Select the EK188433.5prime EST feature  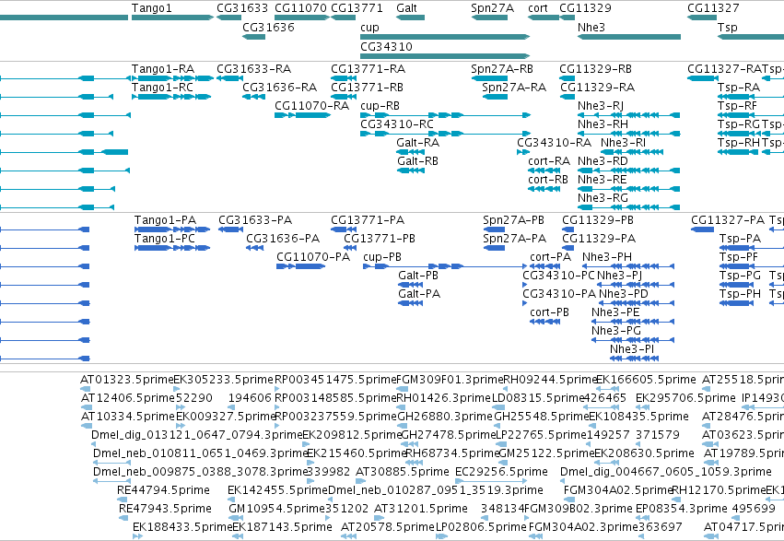coord(137,536)
